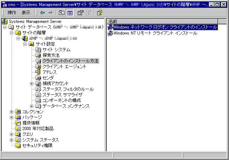229x160 pixels.
Task: Select ステータス フィルタのルール in the tree
Action: point(68,89)
